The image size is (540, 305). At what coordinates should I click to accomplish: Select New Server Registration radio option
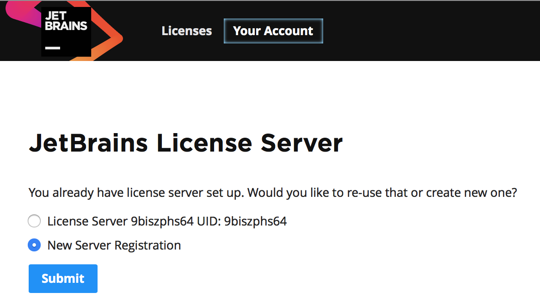coord(34,245)
